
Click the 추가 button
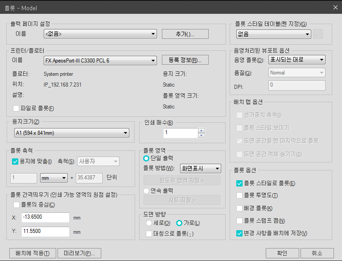coord(185,34)
